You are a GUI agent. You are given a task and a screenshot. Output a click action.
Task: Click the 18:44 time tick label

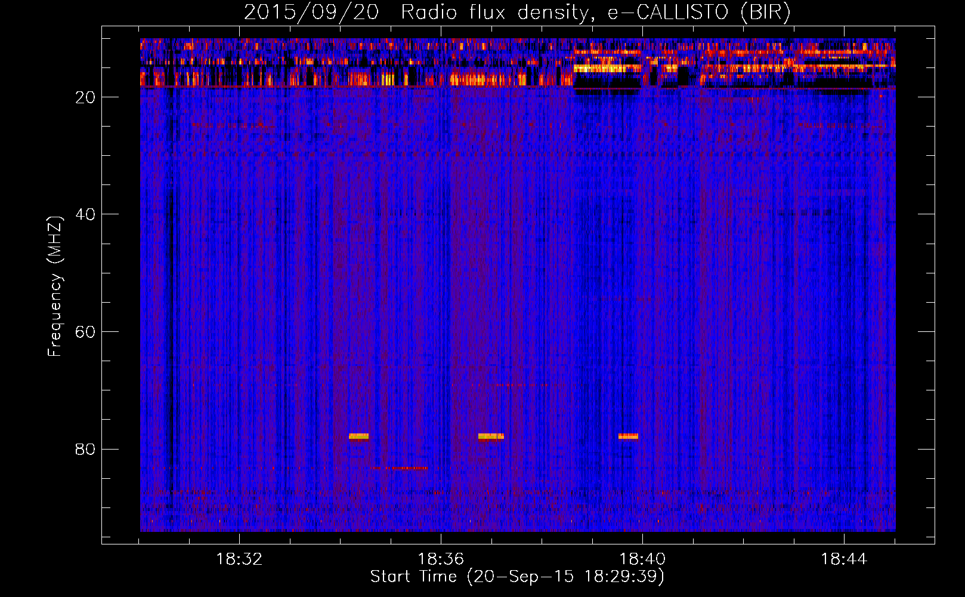click(x=844, y=559)
